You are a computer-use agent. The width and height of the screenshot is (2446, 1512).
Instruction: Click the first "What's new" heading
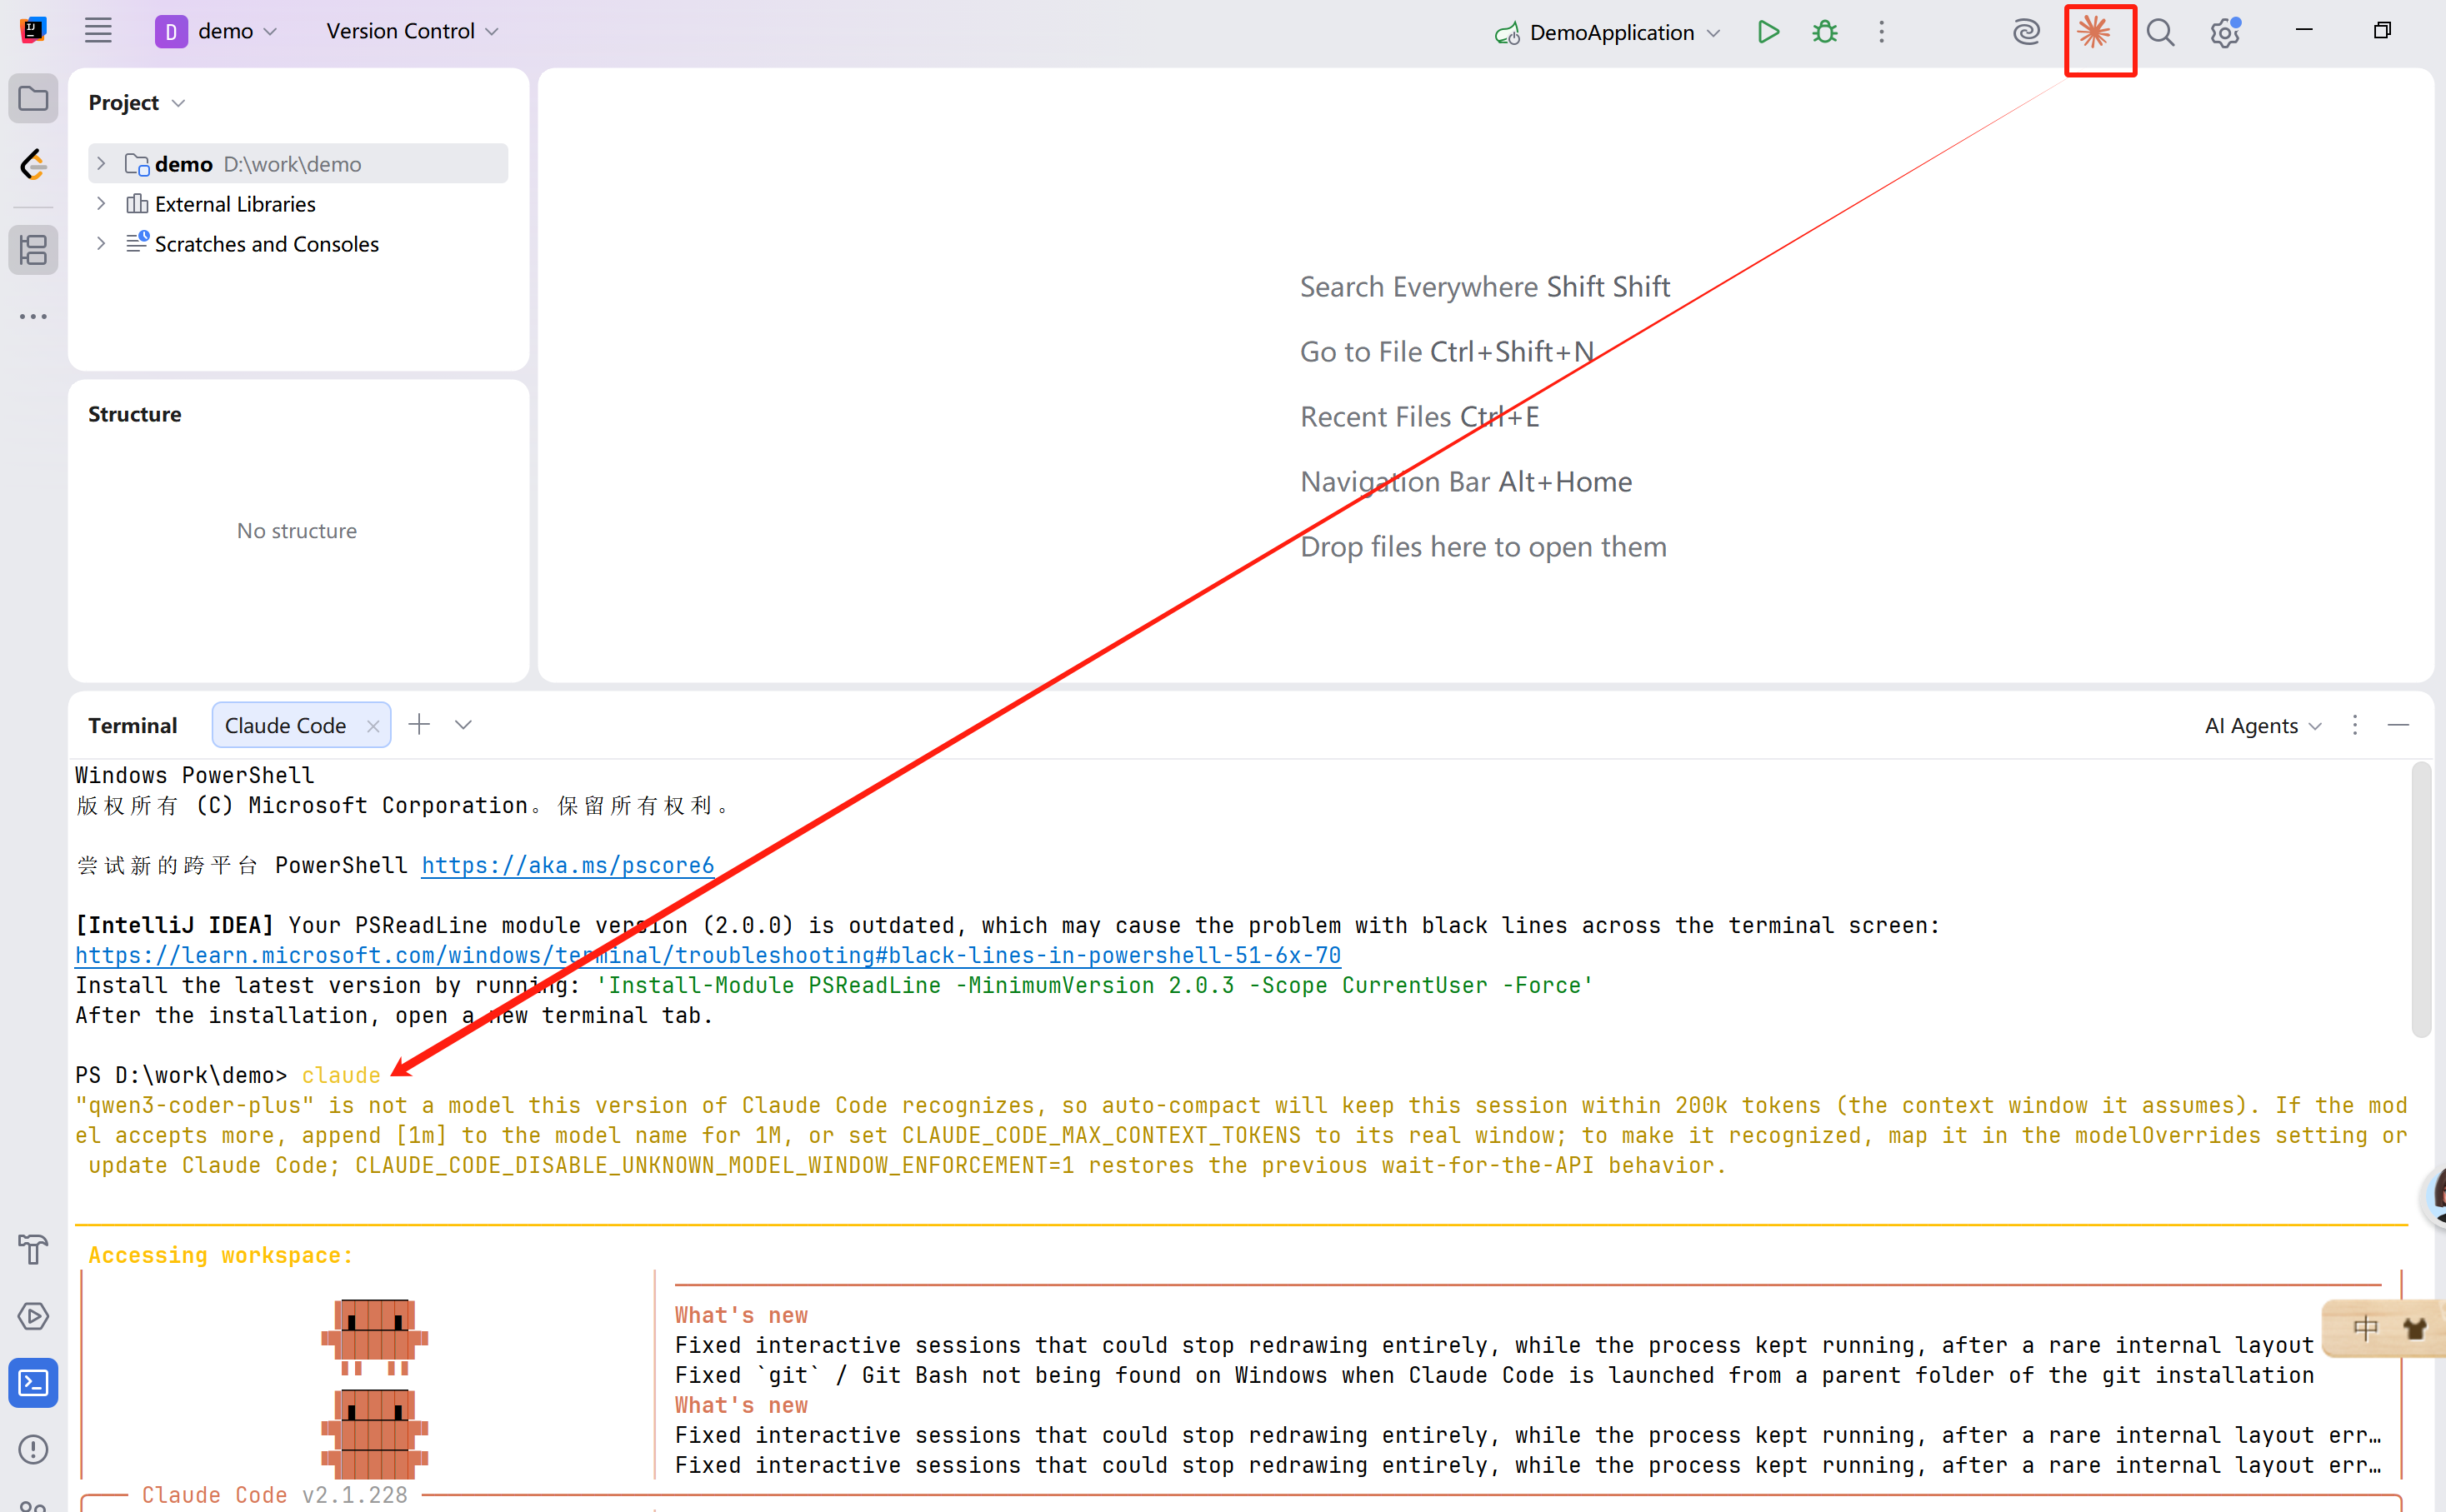click(742, 1315)
